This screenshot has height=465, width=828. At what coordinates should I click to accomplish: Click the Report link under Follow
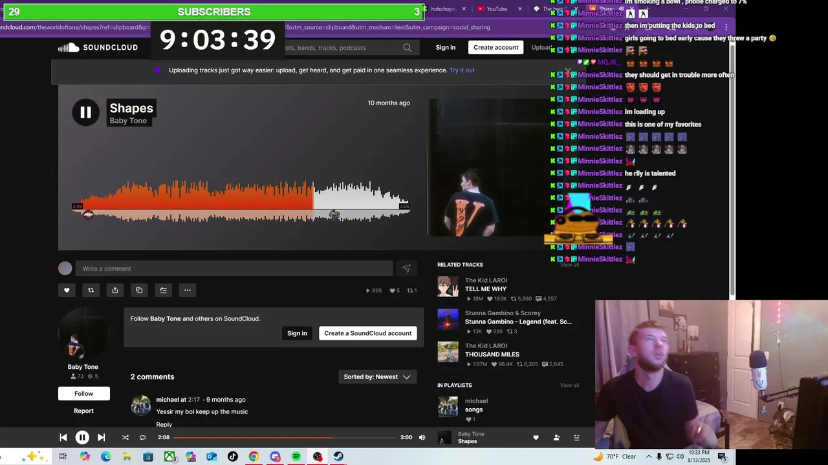pos(83,411)
